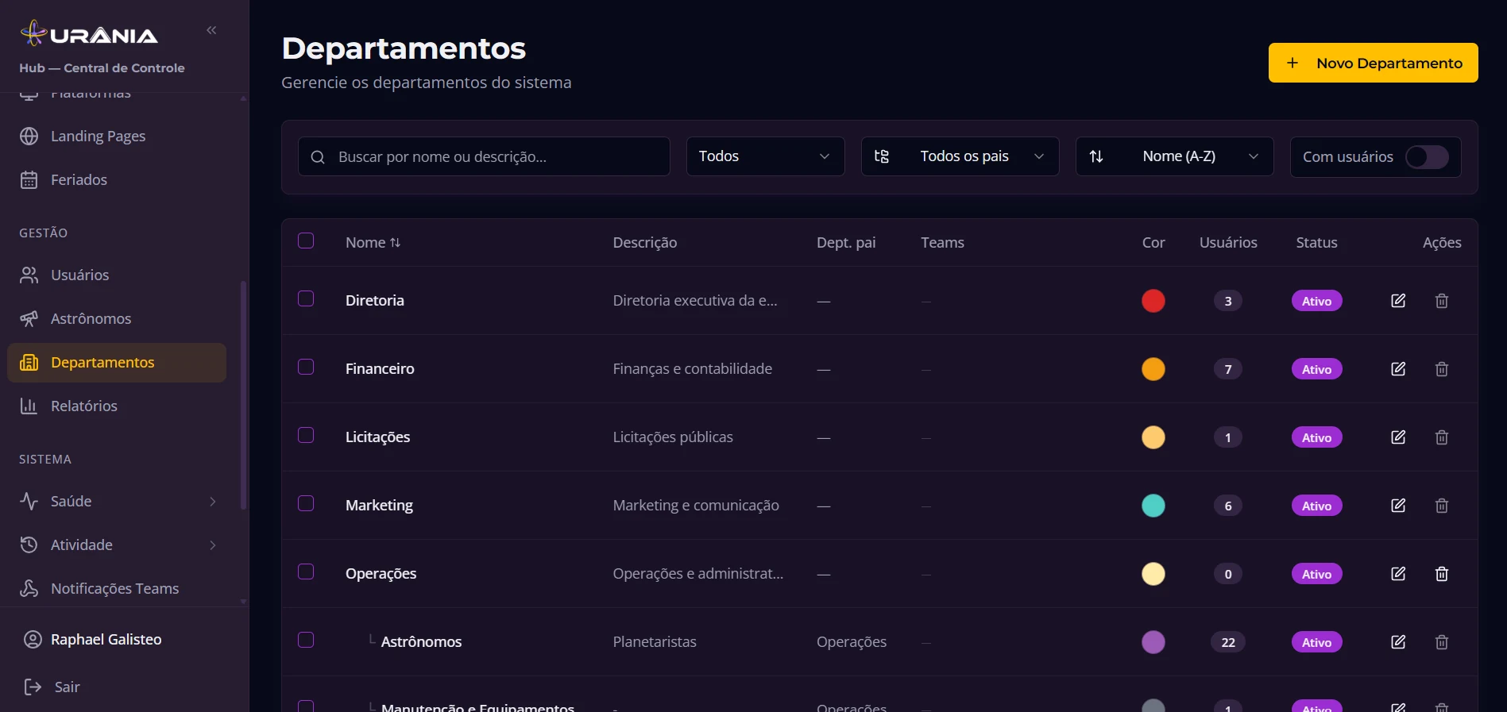Image resolution: width=1507 pixels, height=712 pixels.
Task: Open the Nome (A-Z) sort dropdown
Action: pos(1174,156)
